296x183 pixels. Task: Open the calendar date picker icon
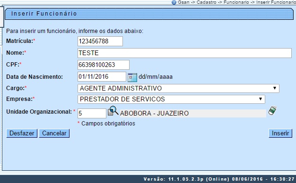(132, 77)
